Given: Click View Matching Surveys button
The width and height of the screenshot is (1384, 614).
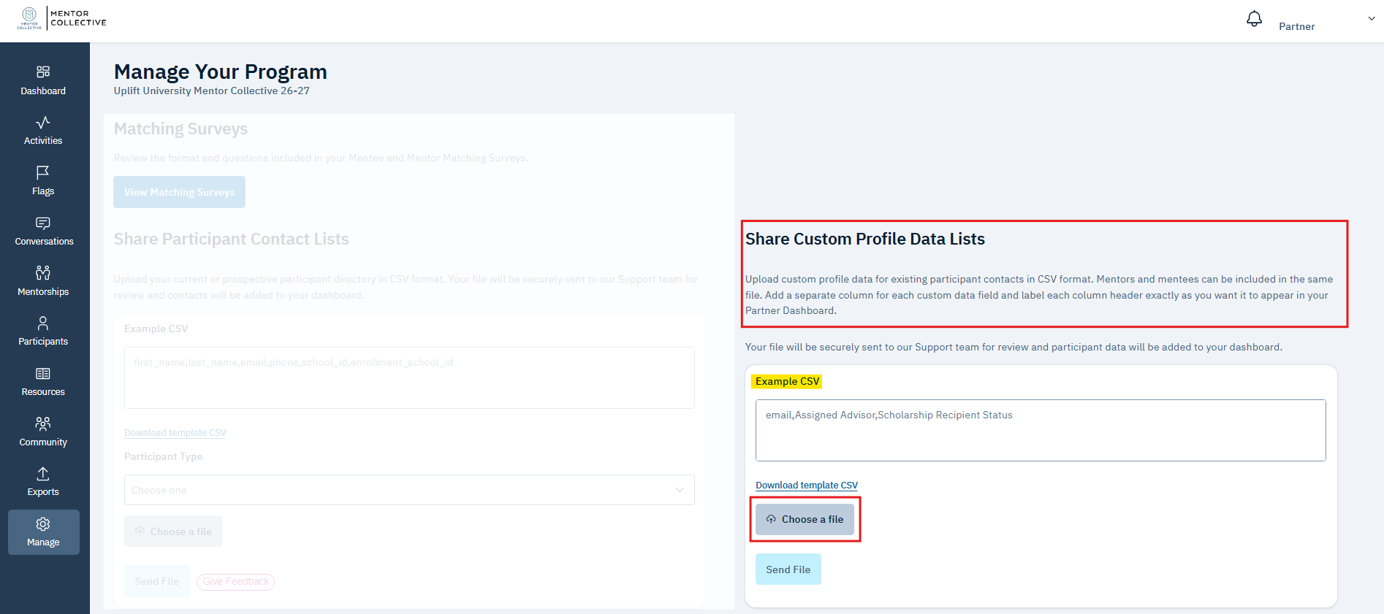Looking at the screenshot, I should coord(179,192).
